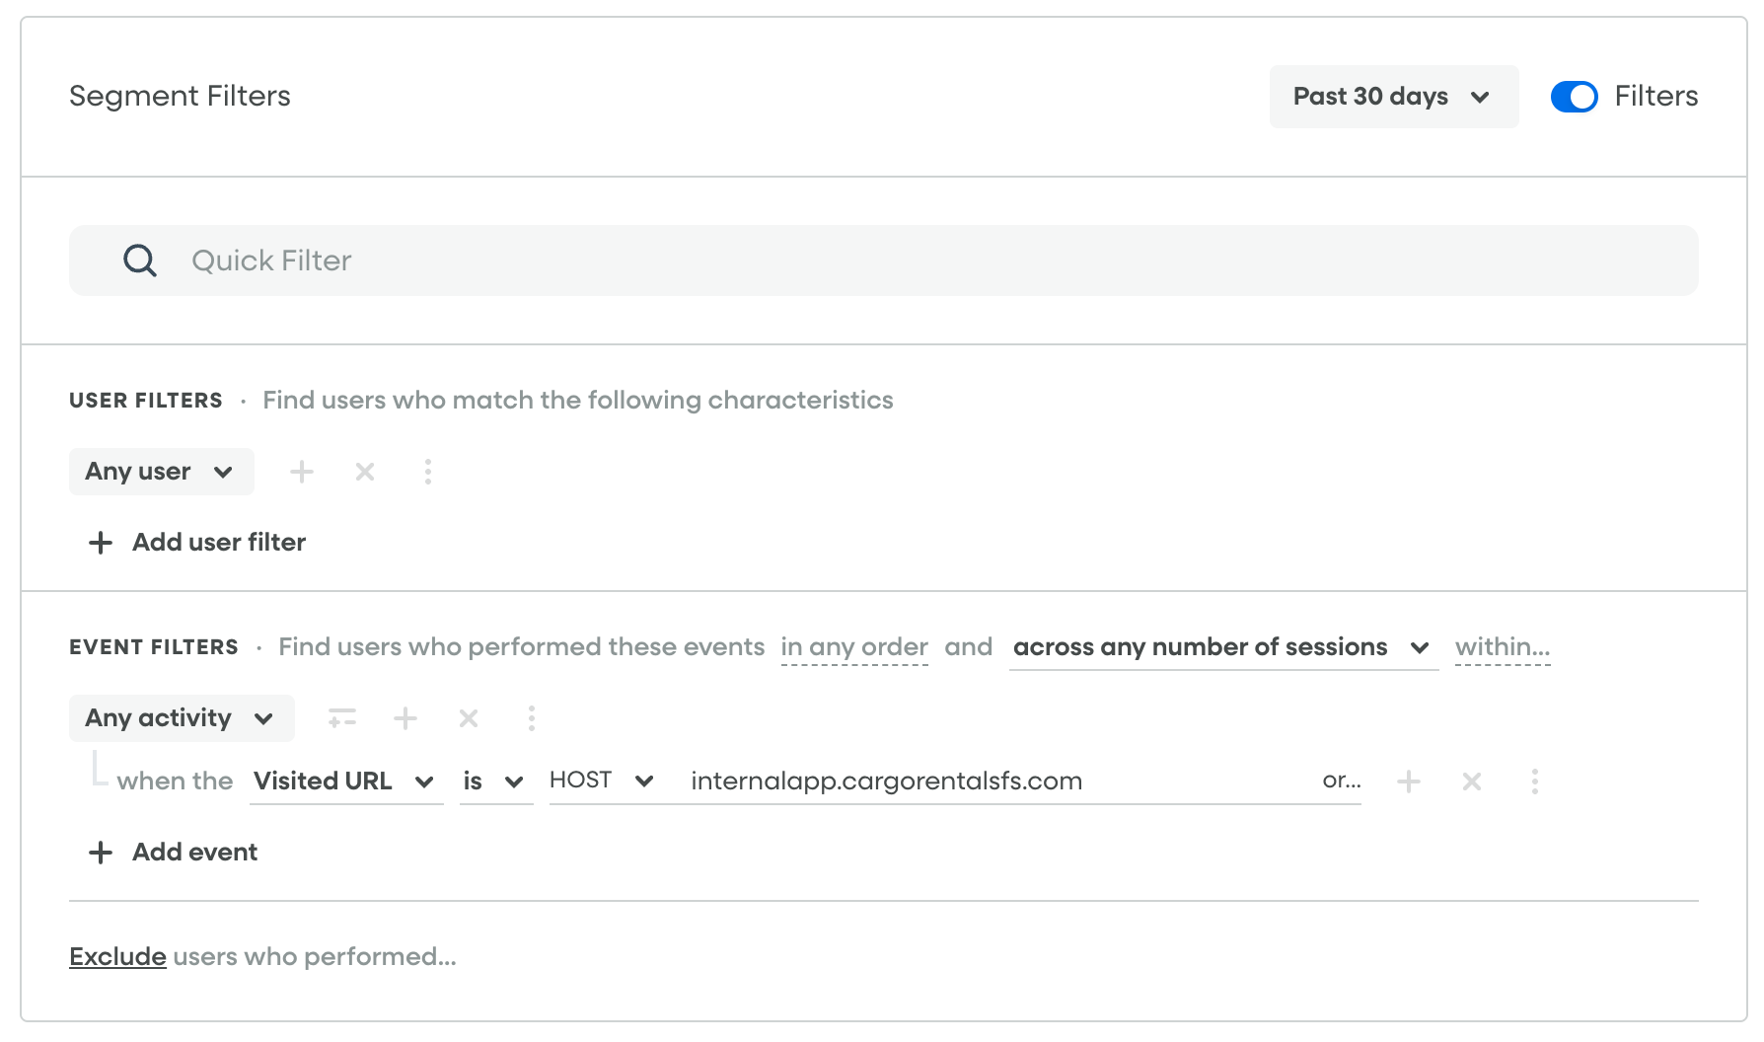Image resolution: width=1764 pixels, height=1042 pixels.
Task: Click plus icon next to Any activity
Action: point(405,718)
